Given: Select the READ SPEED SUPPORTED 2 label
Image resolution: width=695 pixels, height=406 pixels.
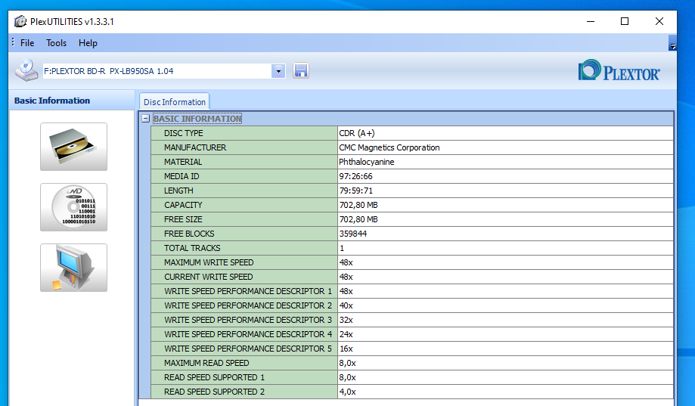Looking at the screenshot, I should point(244,392).
